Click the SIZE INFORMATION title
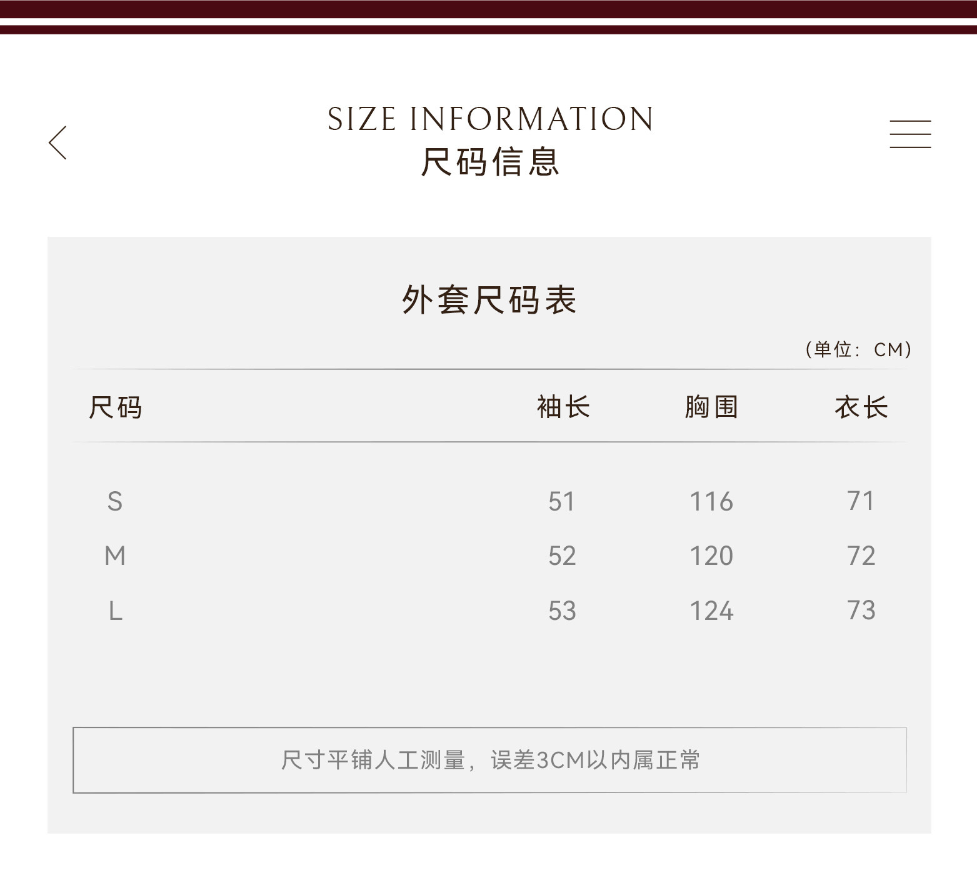 tap(490, 119)
